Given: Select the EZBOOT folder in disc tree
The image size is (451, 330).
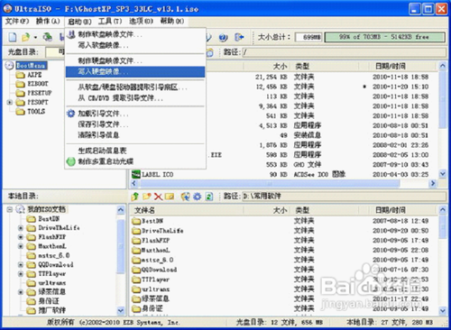Looking at the screenshot, I should tap(38, 84).
